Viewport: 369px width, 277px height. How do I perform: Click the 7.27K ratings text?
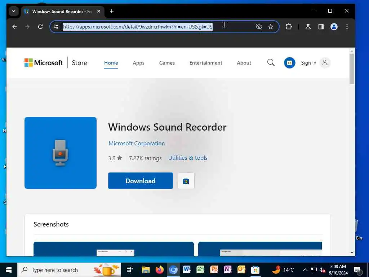145,158
